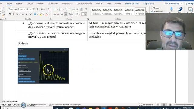Apply the Cabecer... style

(96, 12)
